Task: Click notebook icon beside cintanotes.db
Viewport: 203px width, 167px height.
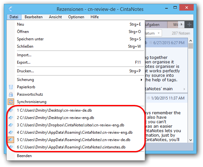Action: (11, 147)
